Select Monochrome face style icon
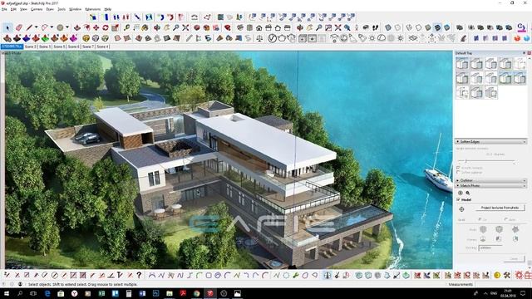This screenshot has width=532, height=299. coord(447,27)
